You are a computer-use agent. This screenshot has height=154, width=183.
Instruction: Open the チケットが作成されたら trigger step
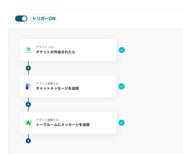pos(55,52)
